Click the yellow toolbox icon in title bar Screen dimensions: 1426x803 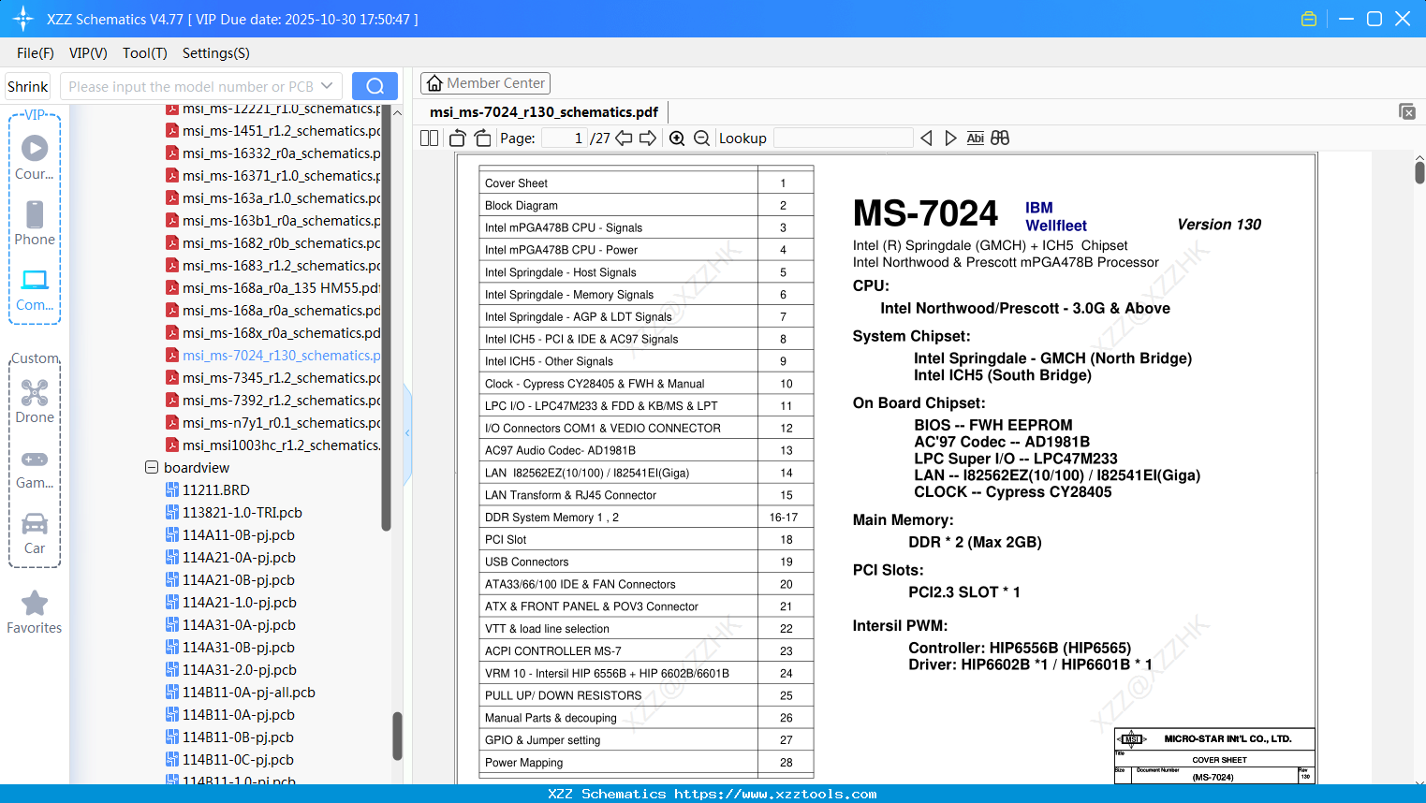[x=1309, y=19]
